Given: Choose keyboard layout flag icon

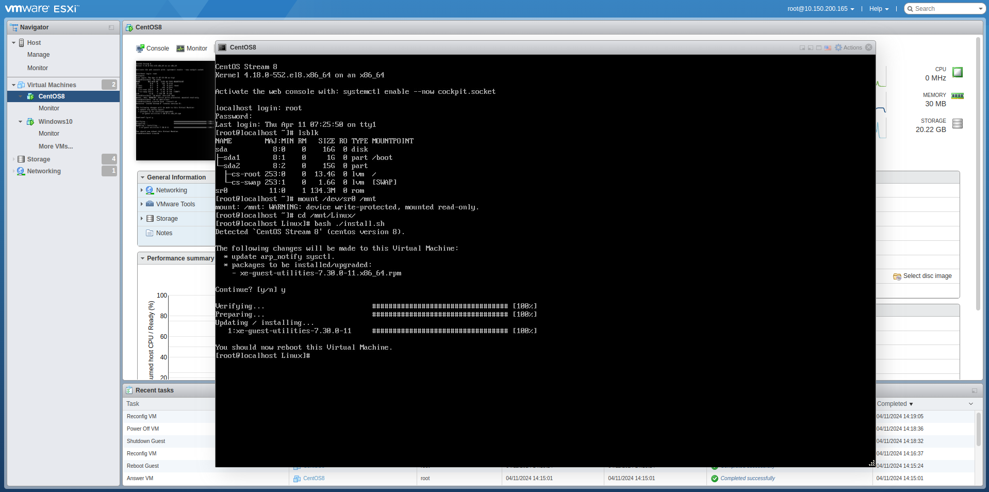Looking at the screenshot, I should click(828, 47).
